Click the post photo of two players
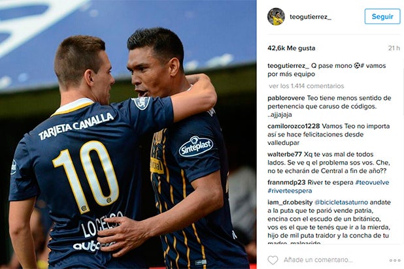This screenshot has height=269, width=404. pos(128,134)
